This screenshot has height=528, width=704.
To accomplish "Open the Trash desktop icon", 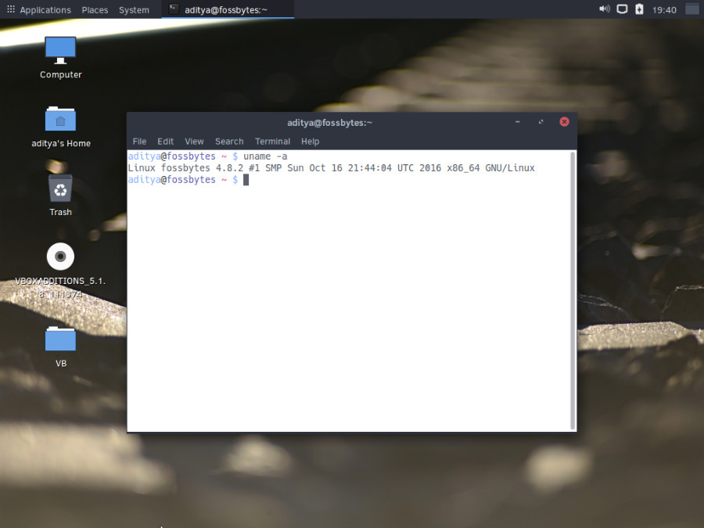I will pyautogui.click(x=60, y=189).
